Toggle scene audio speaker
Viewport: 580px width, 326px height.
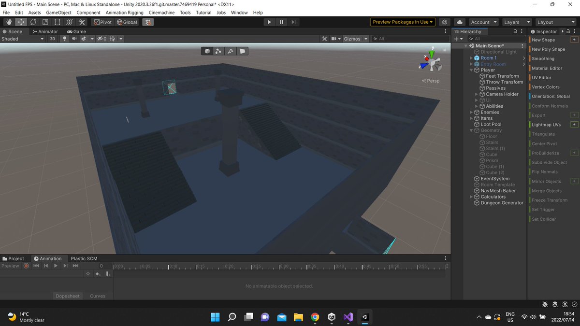[74, 39]
